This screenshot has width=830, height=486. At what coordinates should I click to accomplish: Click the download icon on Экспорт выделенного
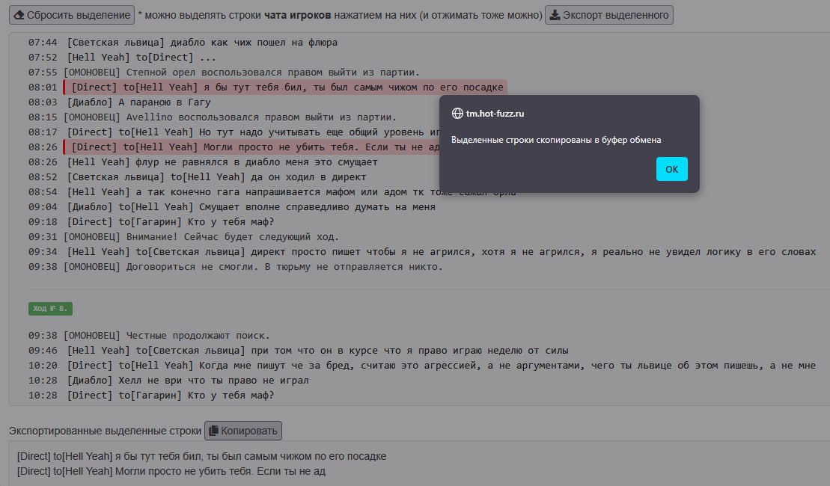click(x=555, y=15)
